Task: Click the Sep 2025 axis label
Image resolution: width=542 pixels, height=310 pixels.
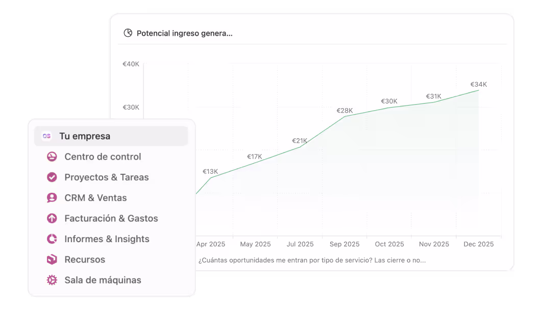Action: (x=344, y=244)
